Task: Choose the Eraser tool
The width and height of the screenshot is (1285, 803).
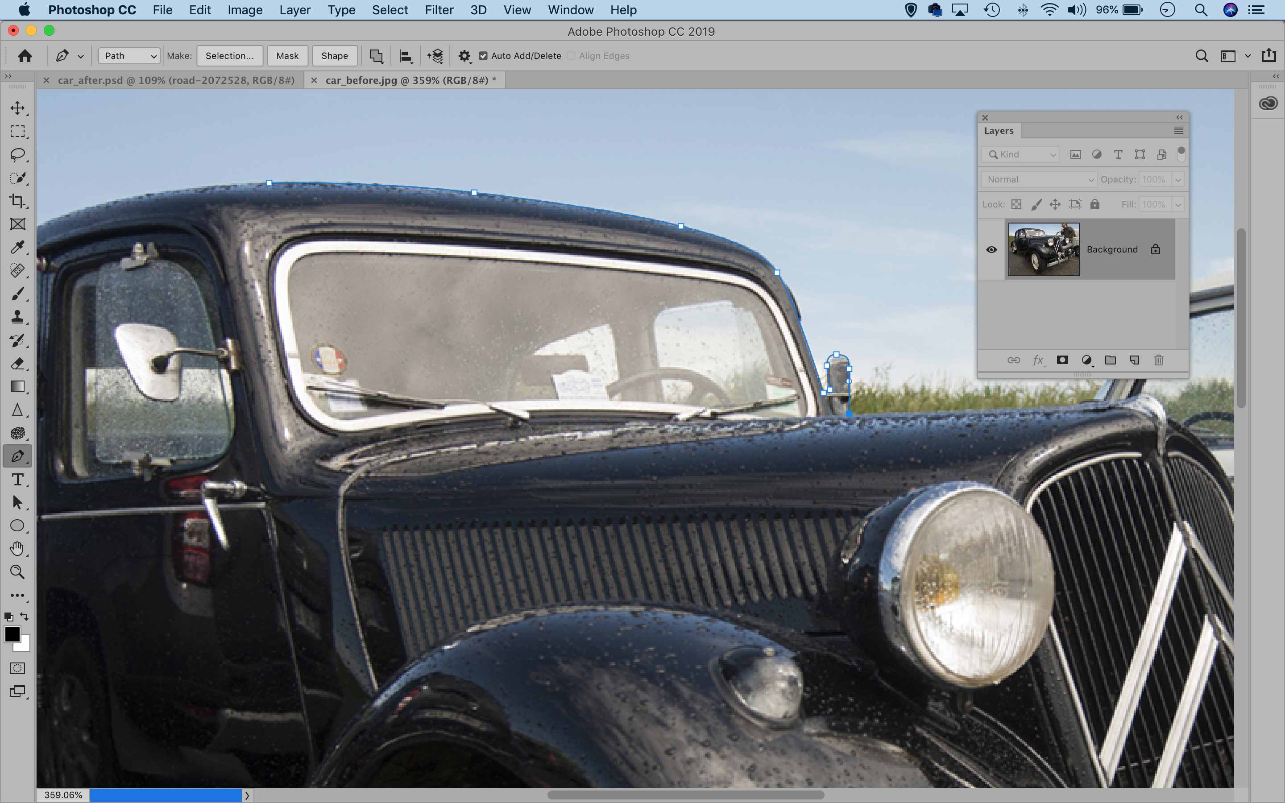Action: coord(17,364)
